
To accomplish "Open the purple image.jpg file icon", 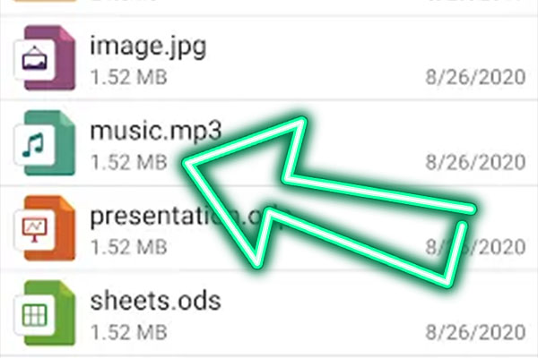I will (44, 58).
